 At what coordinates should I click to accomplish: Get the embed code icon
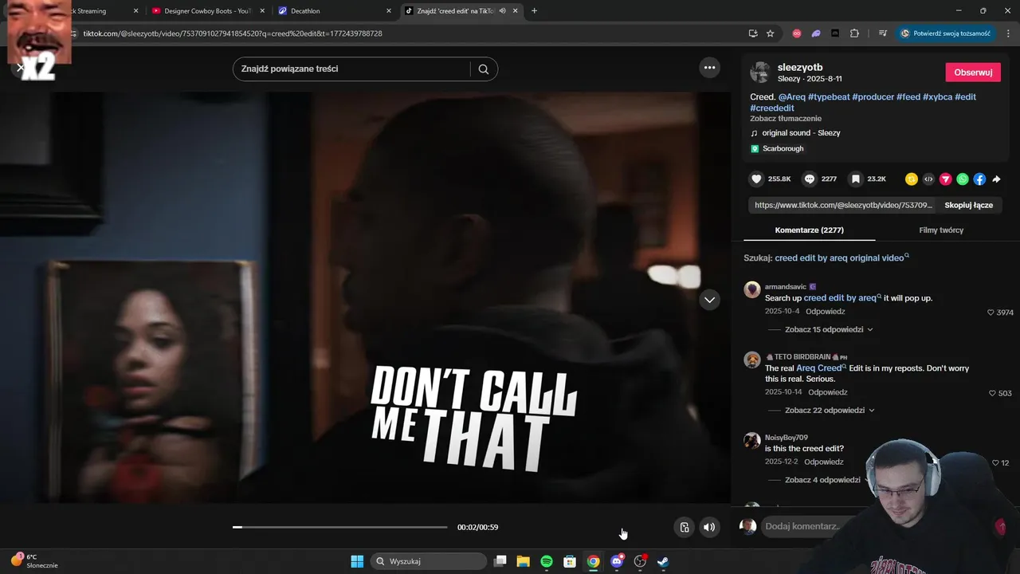click(928, 179)
